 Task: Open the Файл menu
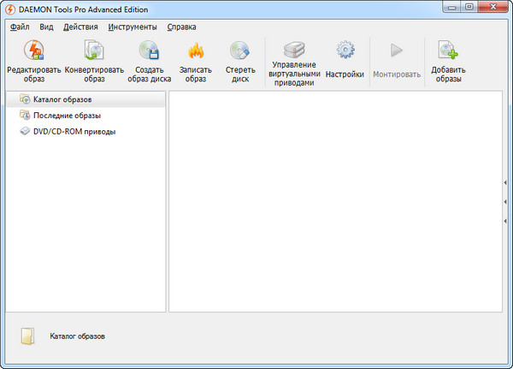[21, 27]
